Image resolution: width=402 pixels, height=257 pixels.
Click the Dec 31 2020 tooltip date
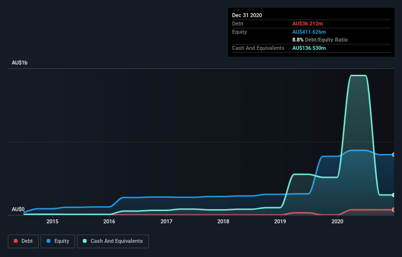click(x=247, y=15)
